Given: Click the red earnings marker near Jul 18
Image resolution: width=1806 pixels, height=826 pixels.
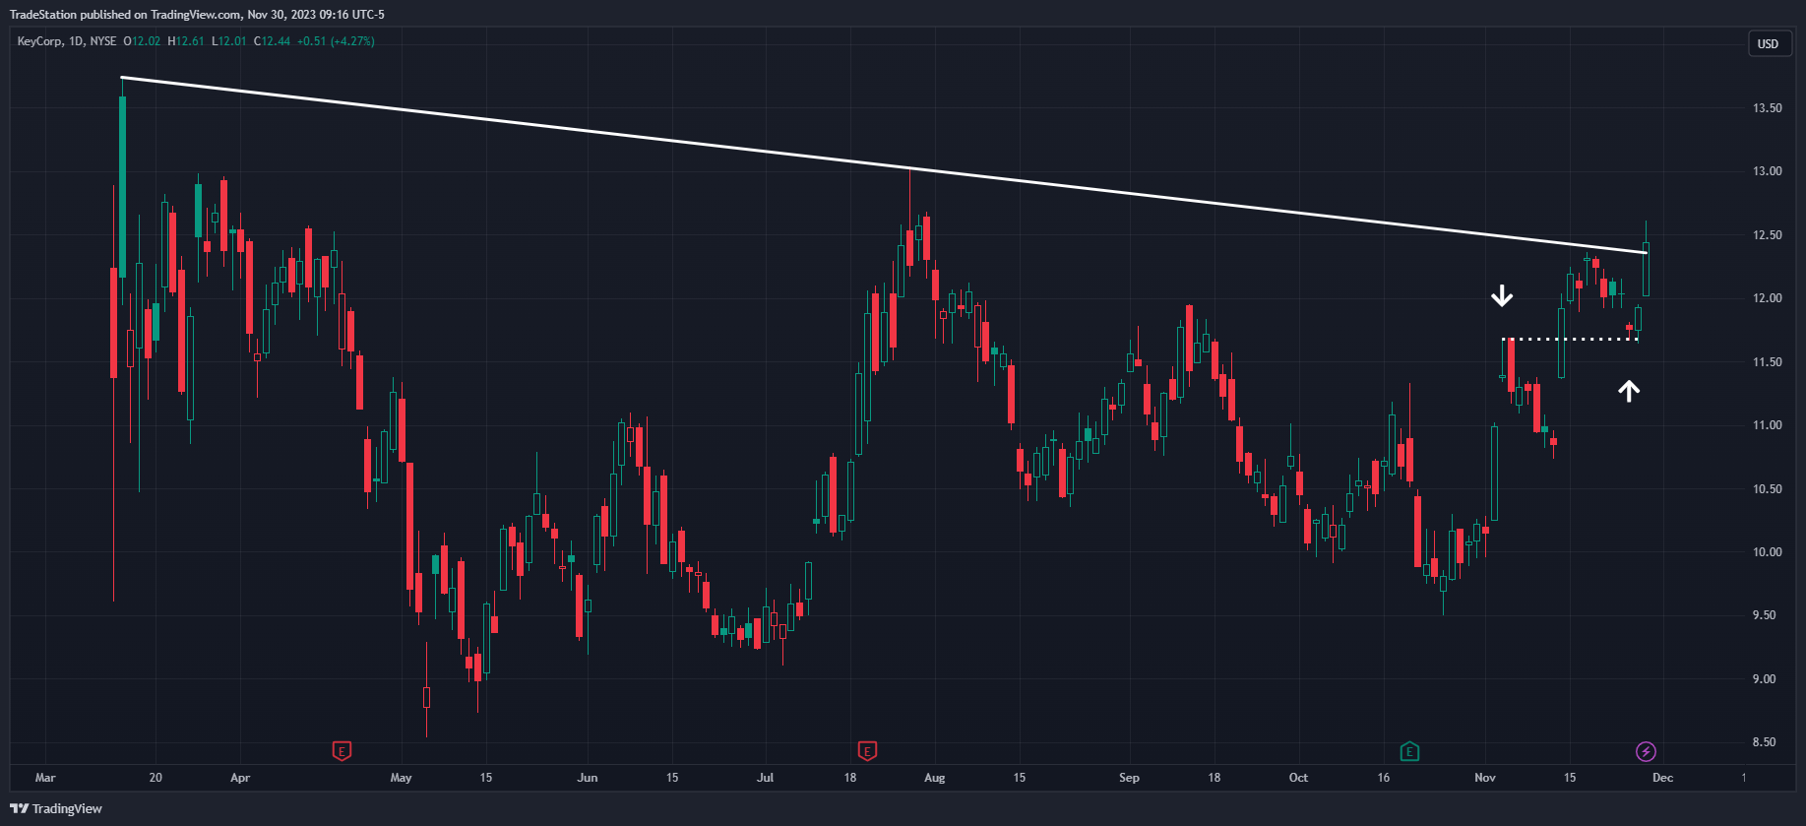Looking at the screenshot, I should coord(867,752).
